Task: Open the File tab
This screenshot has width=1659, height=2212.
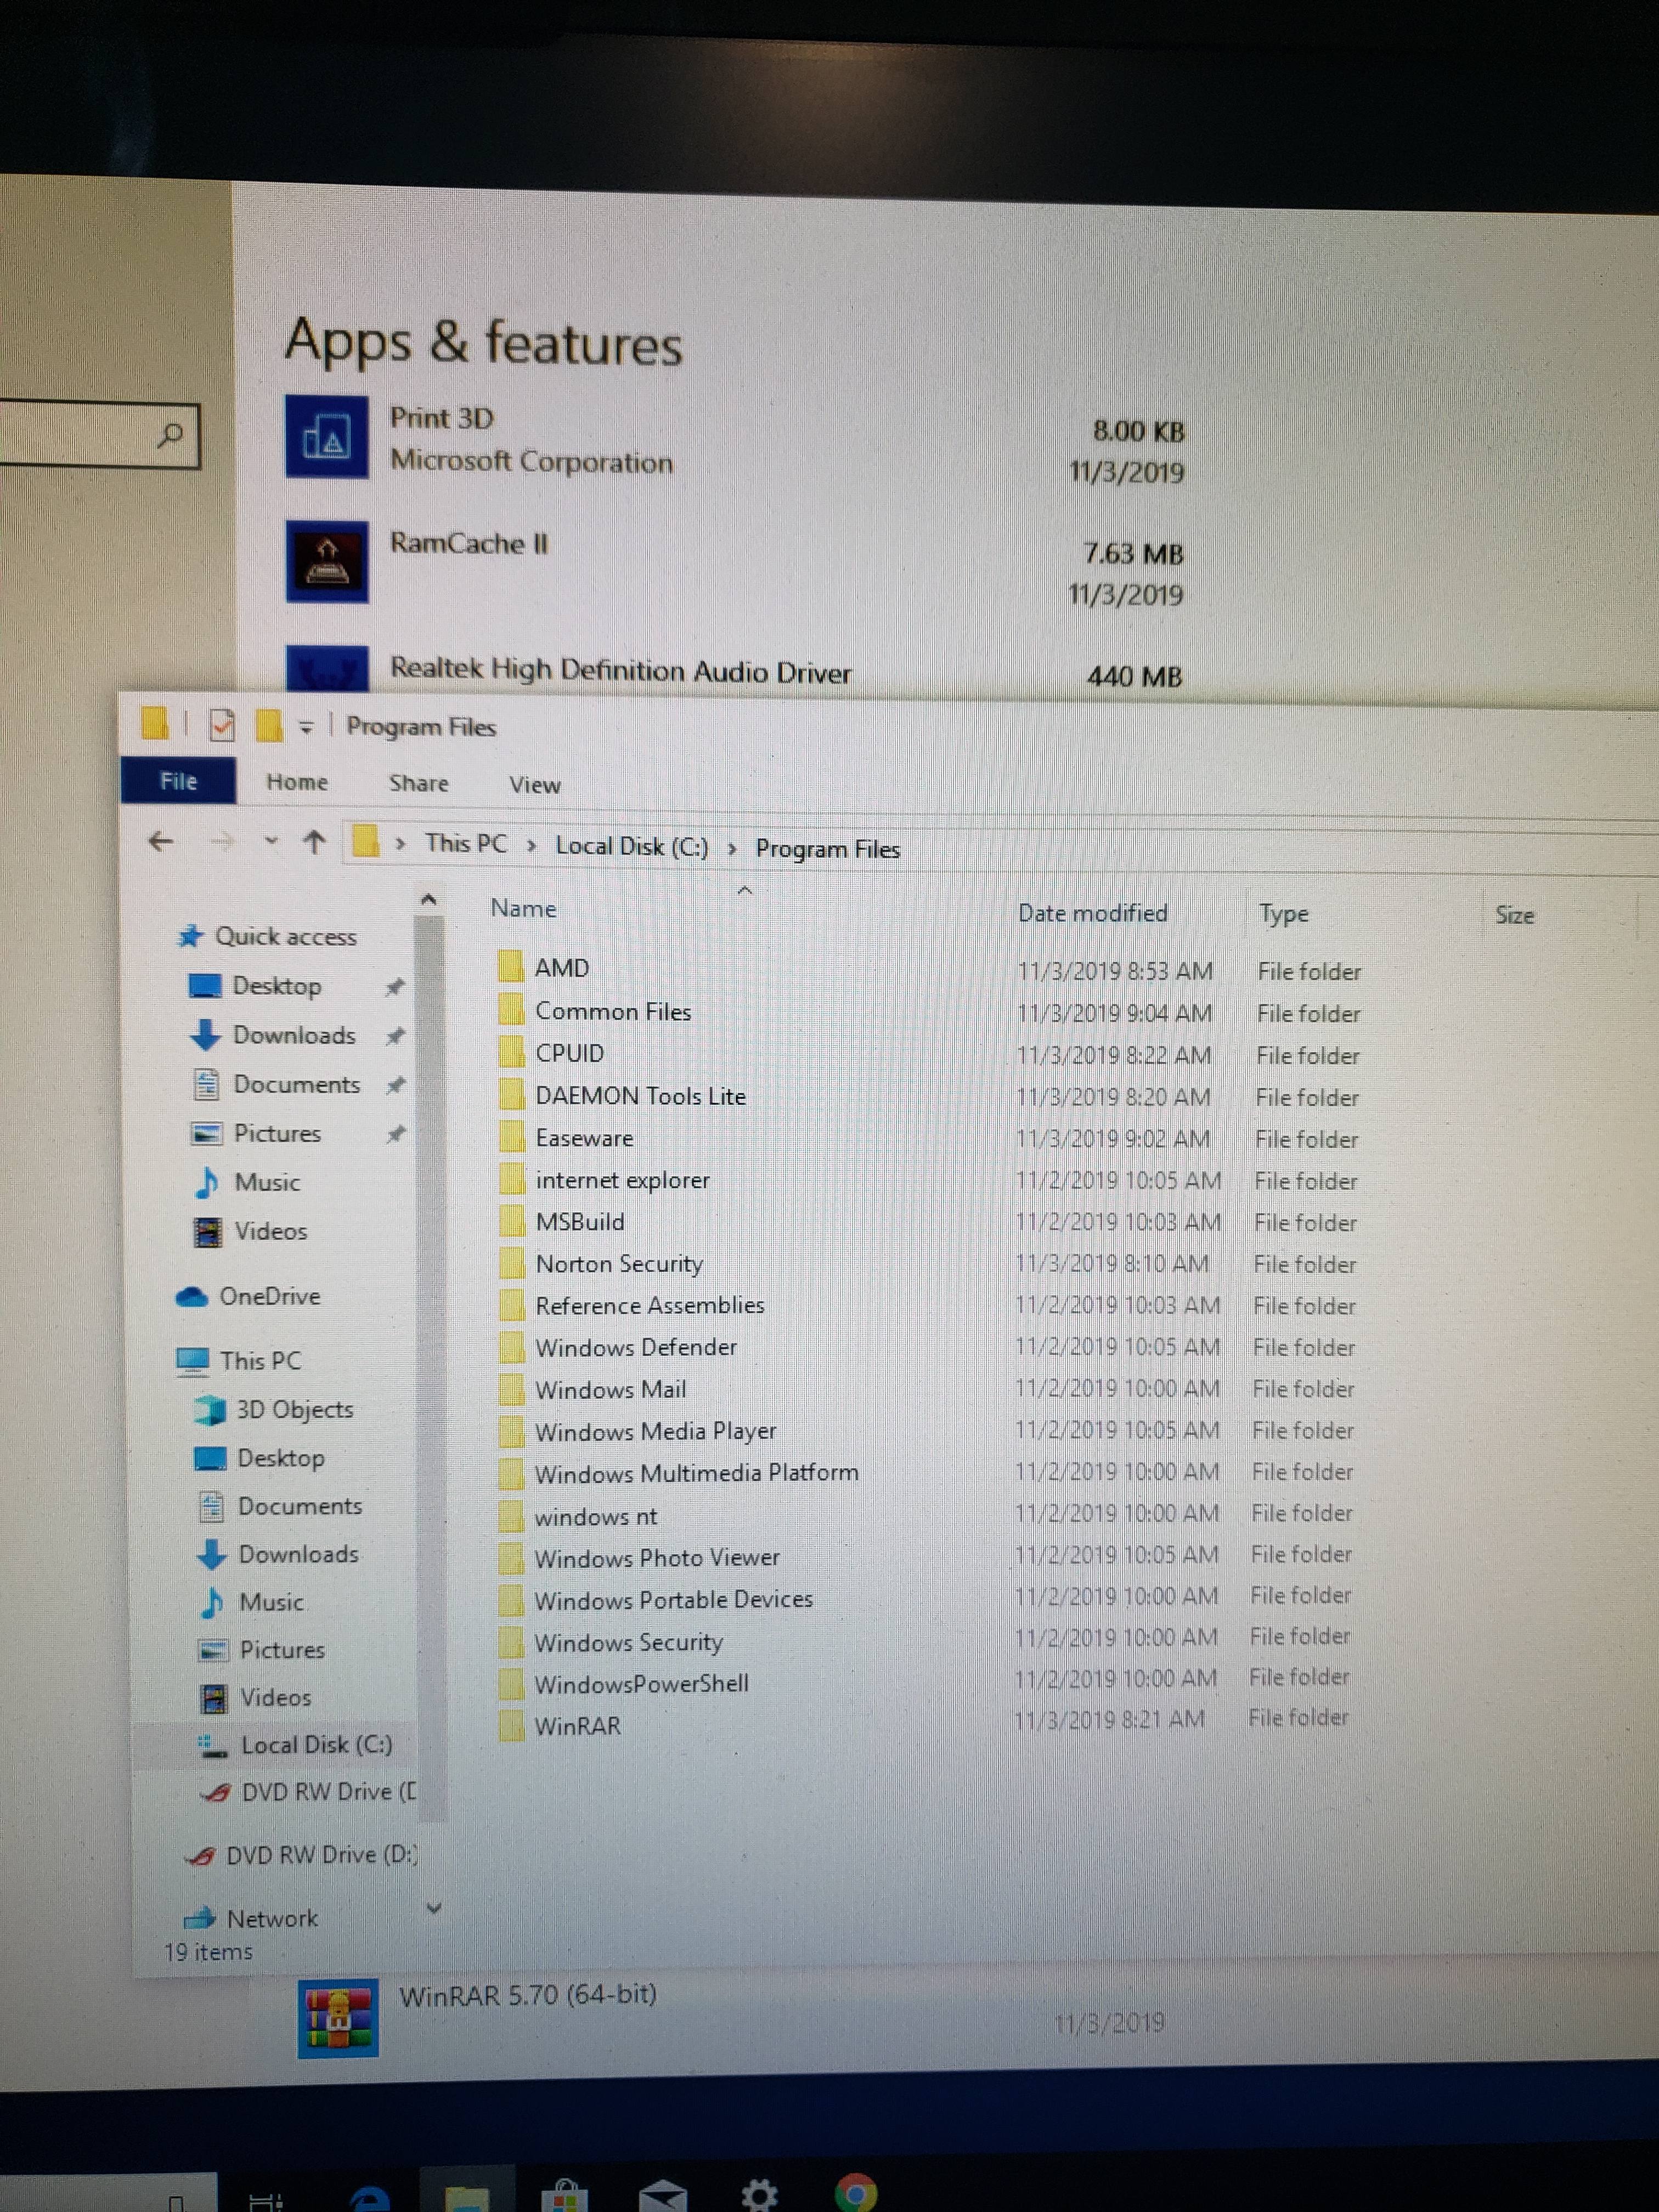Action: 178,781
